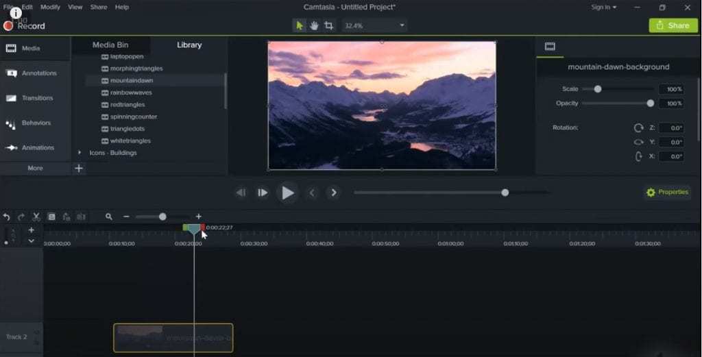Image resolution: width=702 pixels, height=357 pixels.
Task: Adjust the timeline zoom slider
Action: 162,217
